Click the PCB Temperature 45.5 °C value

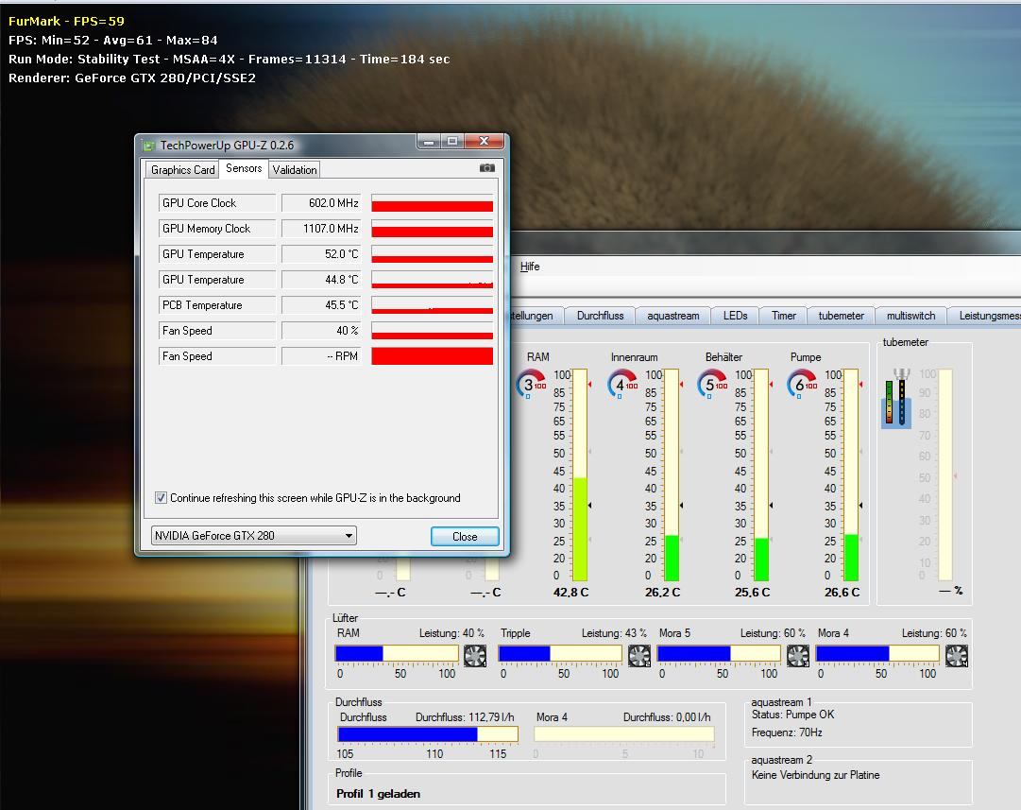point(322,305)
